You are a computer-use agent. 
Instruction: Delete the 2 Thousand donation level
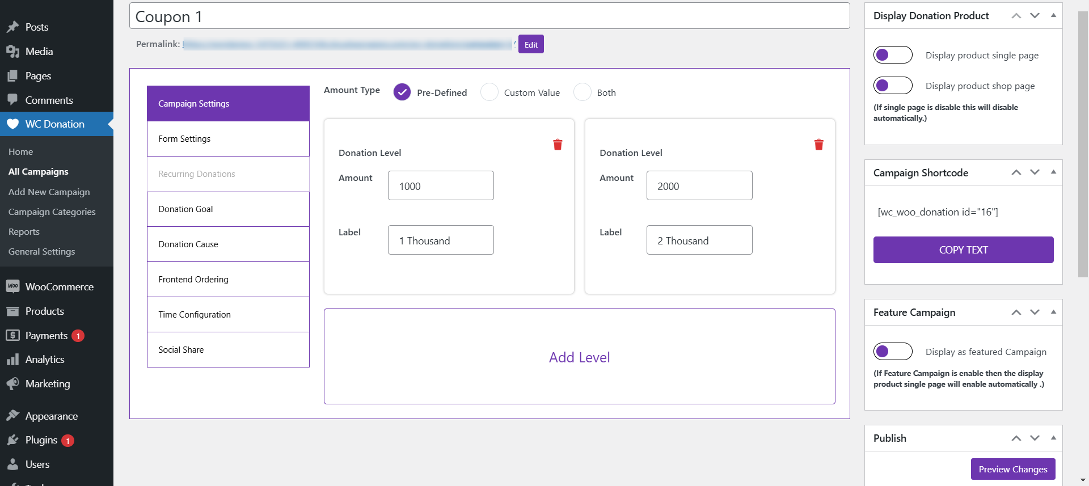tap(818, 145)
